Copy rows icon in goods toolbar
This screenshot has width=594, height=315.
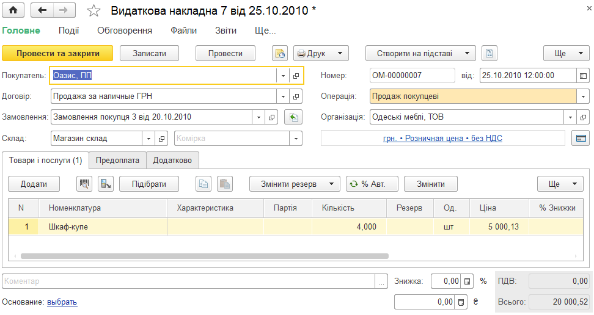click(204, 184)
